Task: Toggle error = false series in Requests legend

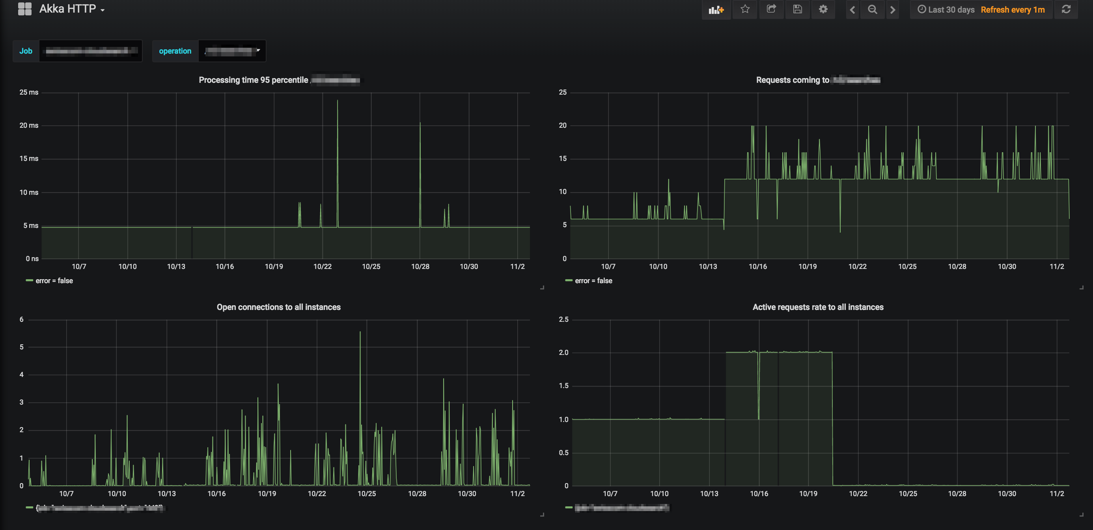Action: (x=593, y=280)
